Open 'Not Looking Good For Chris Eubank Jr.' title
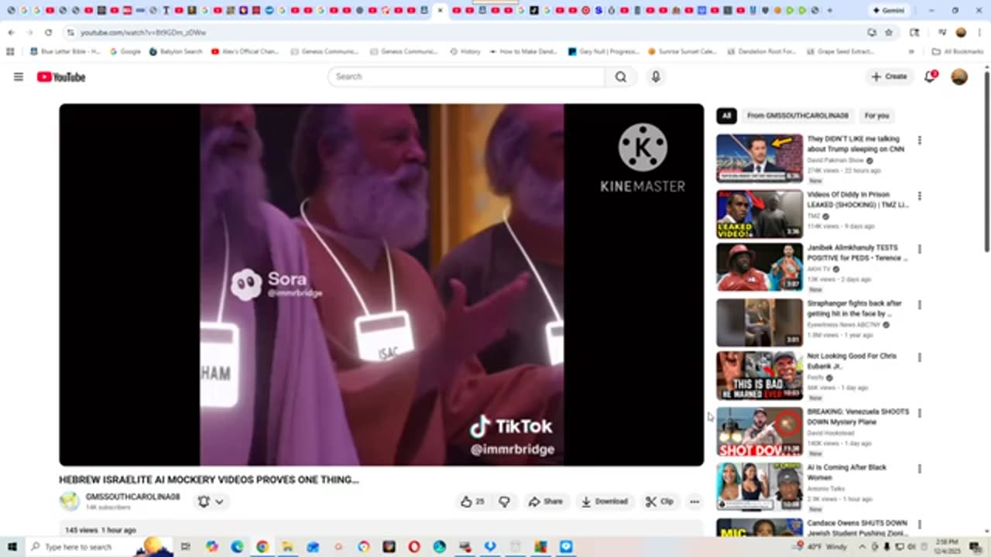The image size is (991, 557). point(852,361)
